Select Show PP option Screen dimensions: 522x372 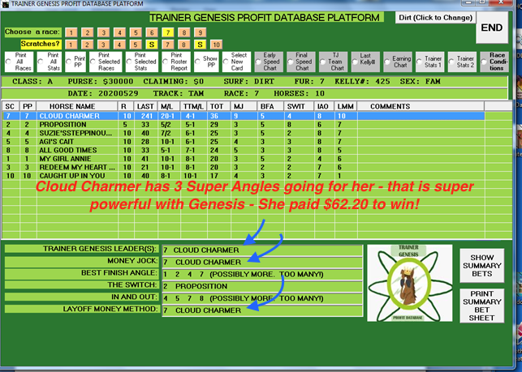coord(206,62)
